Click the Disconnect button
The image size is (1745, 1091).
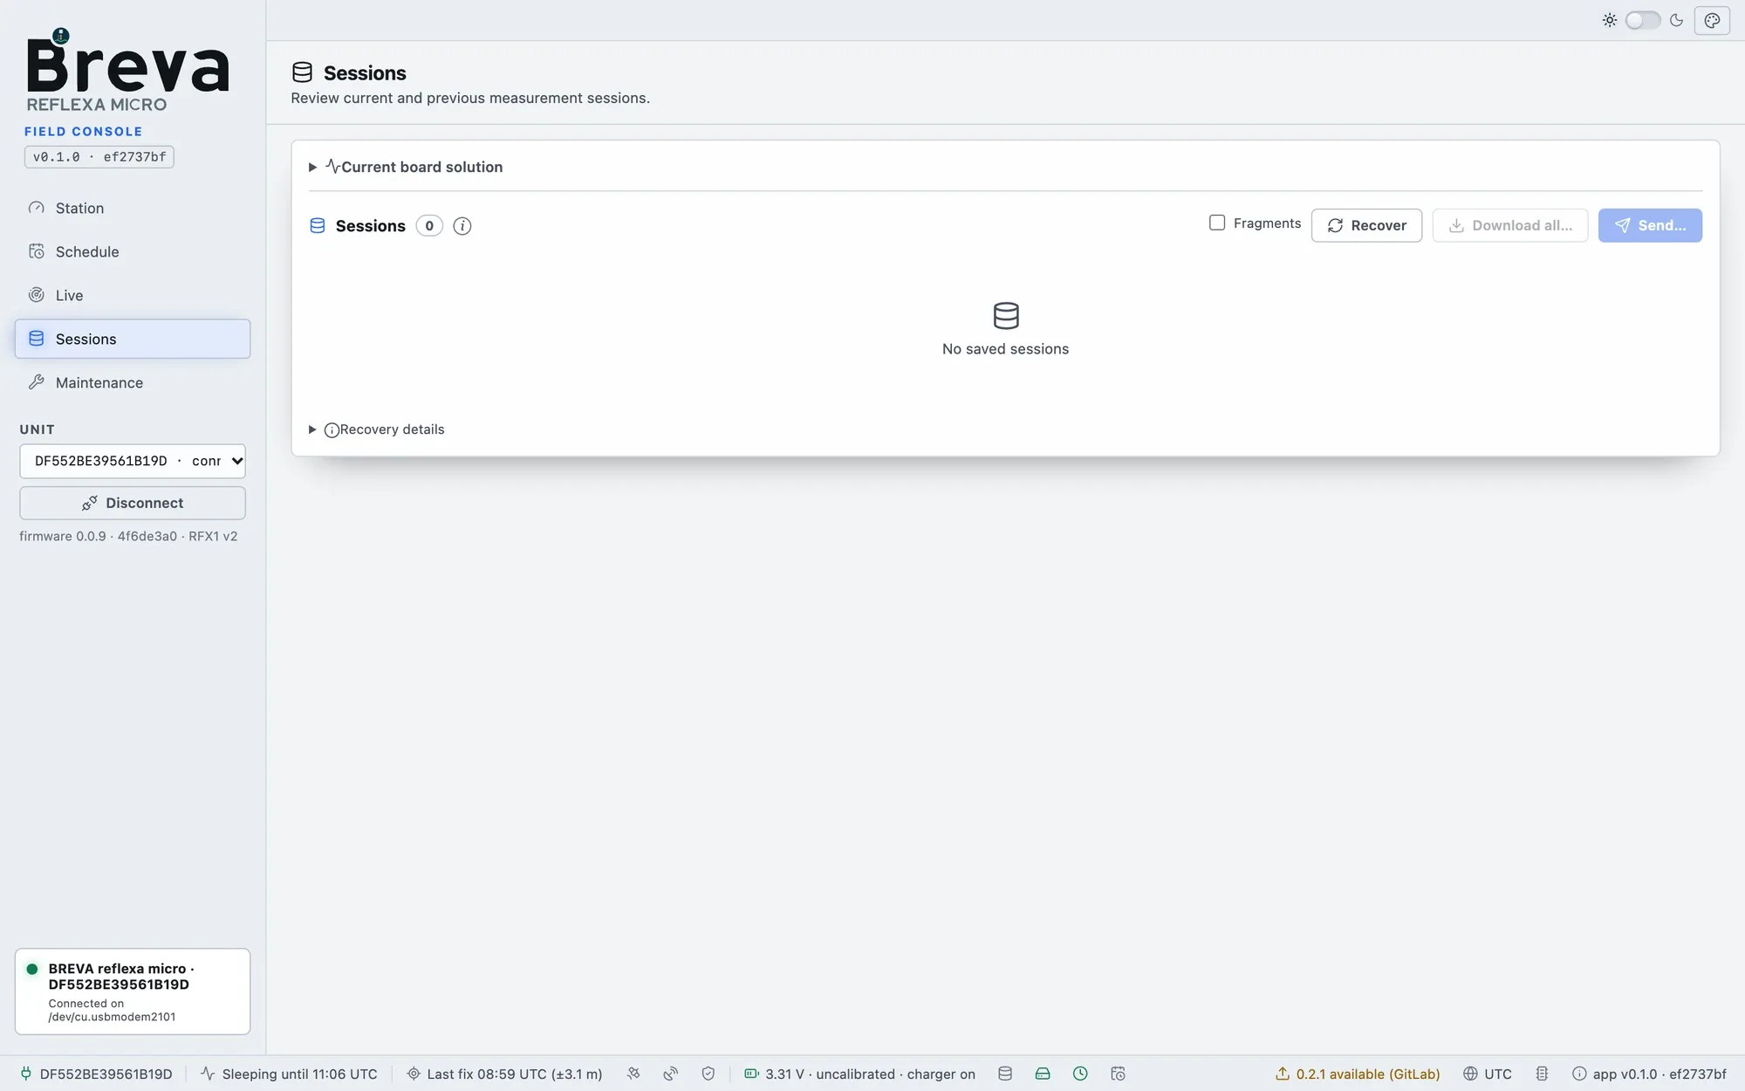(133, 503)
